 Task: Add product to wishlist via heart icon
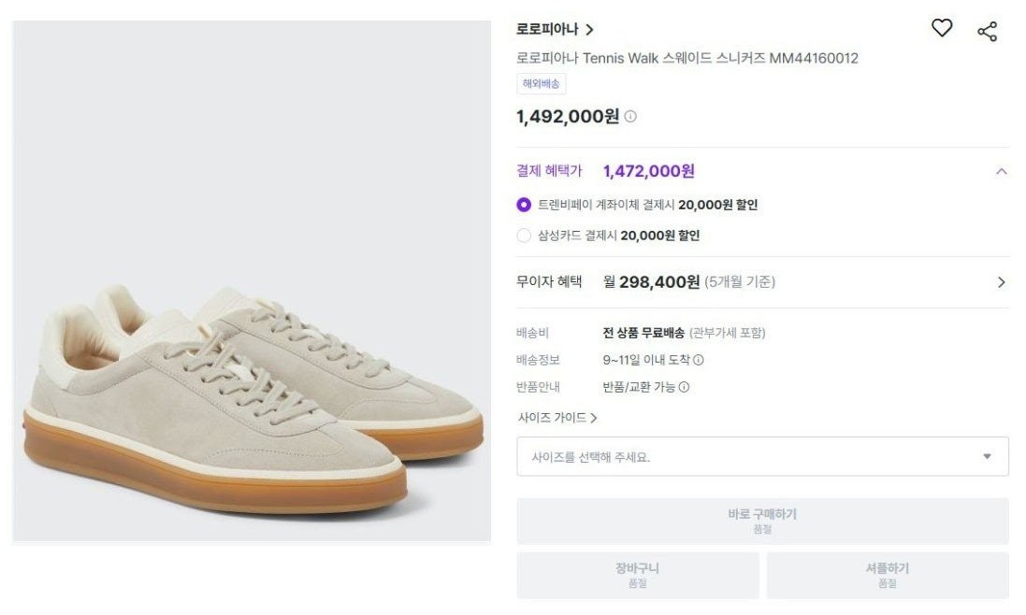click(x=942, y=29)
